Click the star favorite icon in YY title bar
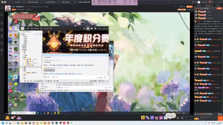This screenshot has height=125, width=223. click(x=45, y=29)
